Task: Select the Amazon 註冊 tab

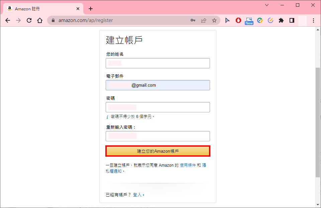Action: (x=43, y=9)
